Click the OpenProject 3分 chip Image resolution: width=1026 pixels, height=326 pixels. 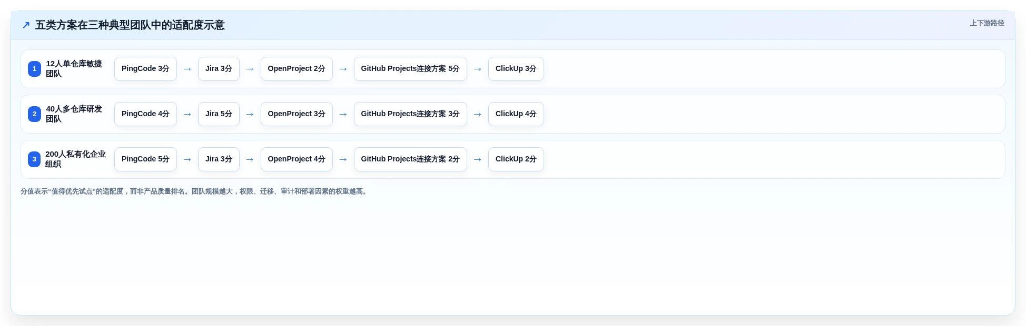pos(297,114)
